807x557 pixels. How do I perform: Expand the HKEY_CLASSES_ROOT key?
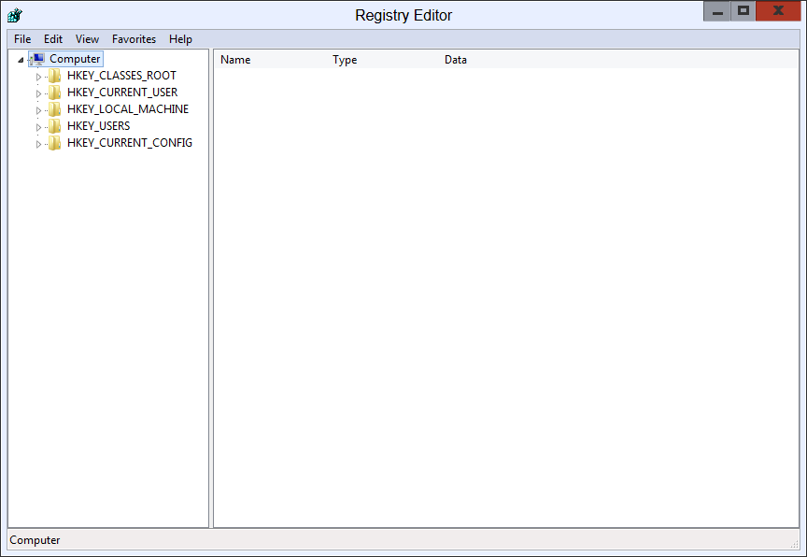[x=38, y=77]
